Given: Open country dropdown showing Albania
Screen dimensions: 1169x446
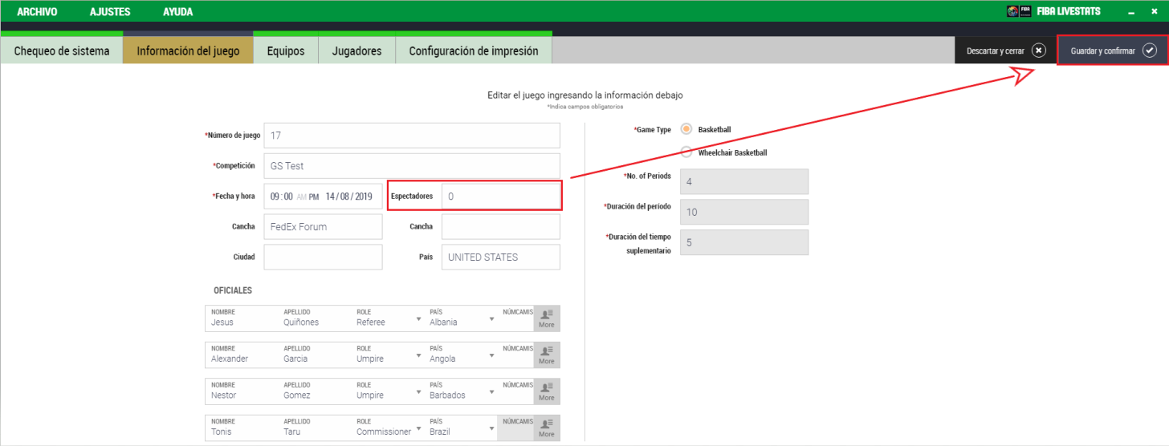Looking at the screenshot, I should [x=491, y=318].
